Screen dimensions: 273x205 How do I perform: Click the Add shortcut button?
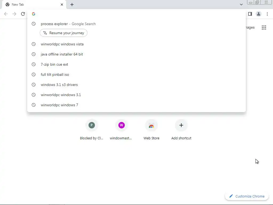point(181,130)
